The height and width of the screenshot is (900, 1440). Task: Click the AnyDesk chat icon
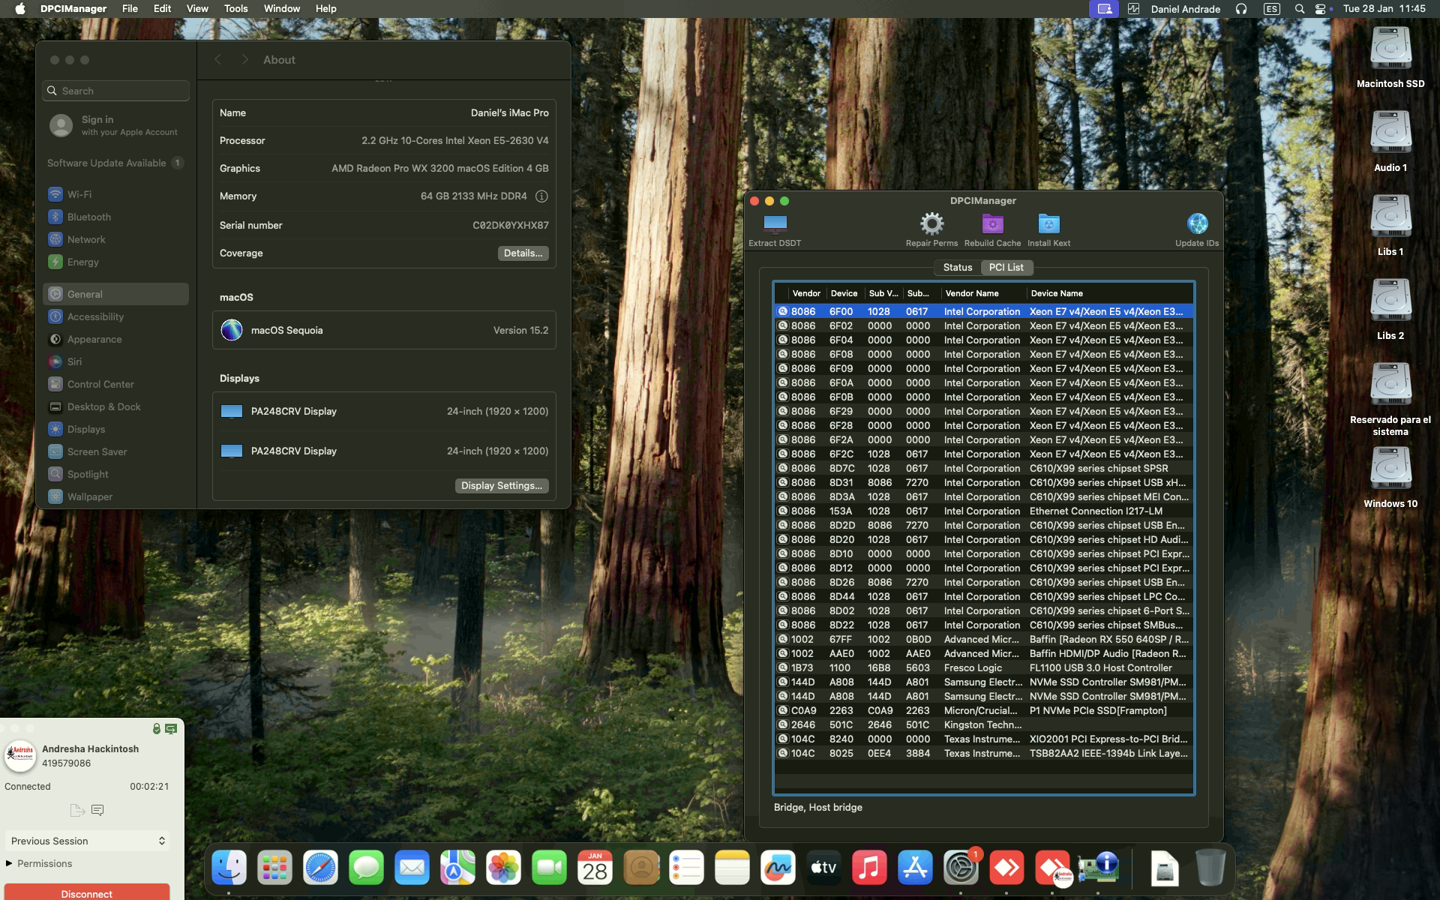[x=97, y=810]
